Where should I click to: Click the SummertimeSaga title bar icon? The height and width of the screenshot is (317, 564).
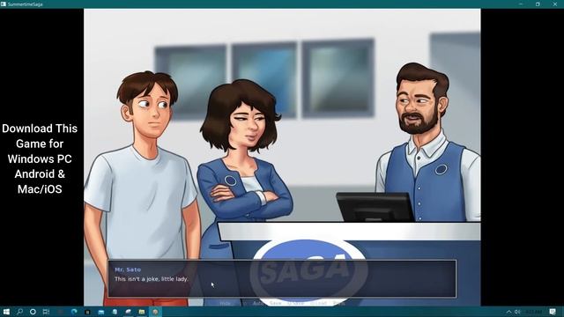(4, 4)
